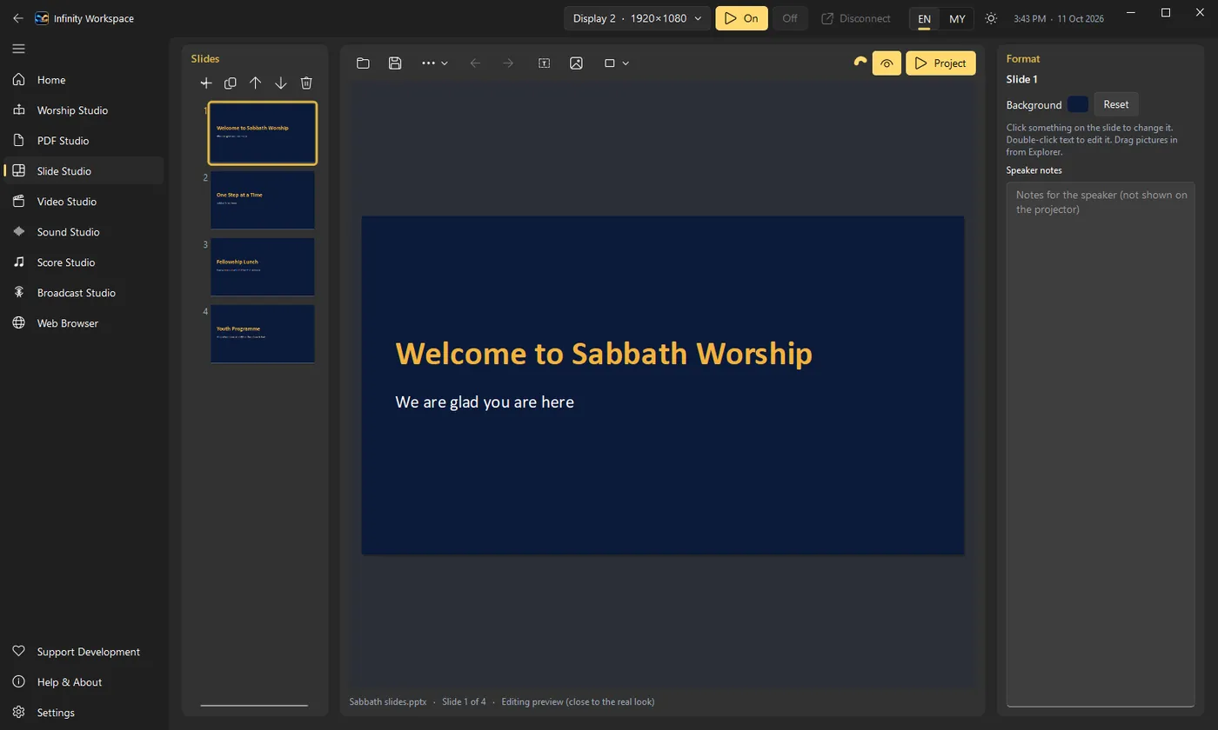The height and width of the screenshot is (730, 1218).
Task: Open Support Development
Action: click(84, 652)
